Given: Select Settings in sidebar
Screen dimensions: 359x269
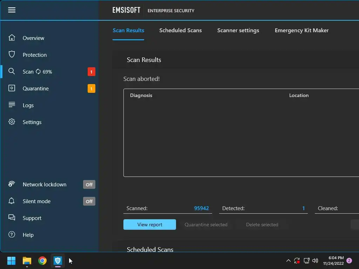Looking at the screenshot, I should [x=32, y=122].
